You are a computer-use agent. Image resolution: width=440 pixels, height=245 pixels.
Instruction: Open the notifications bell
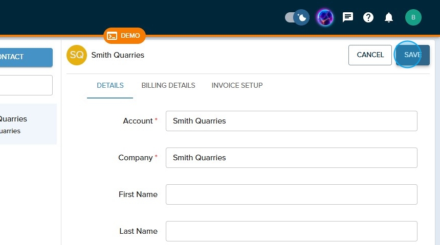[389, 18]
